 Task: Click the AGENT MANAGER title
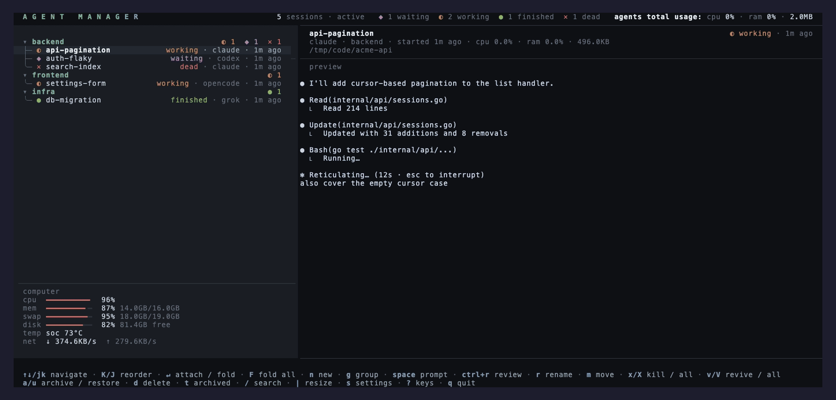81,17
